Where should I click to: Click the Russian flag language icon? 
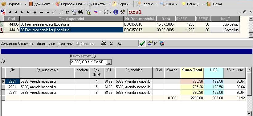click(x=96, y=12)
